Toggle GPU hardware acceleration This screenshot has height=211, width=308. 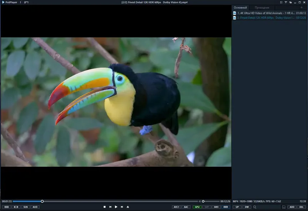[197, 207]
